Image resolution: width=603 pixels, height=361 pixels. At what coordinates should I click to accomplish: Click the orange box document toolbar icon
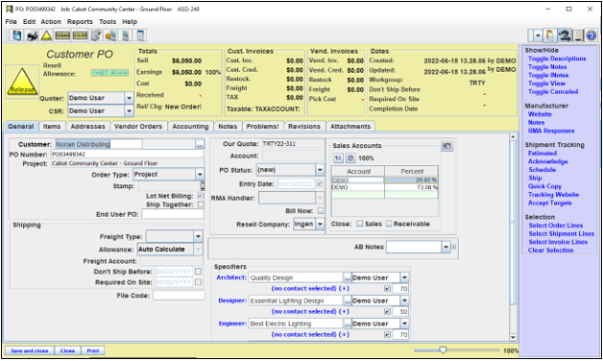pyautogui.click(x=110, y=36)
